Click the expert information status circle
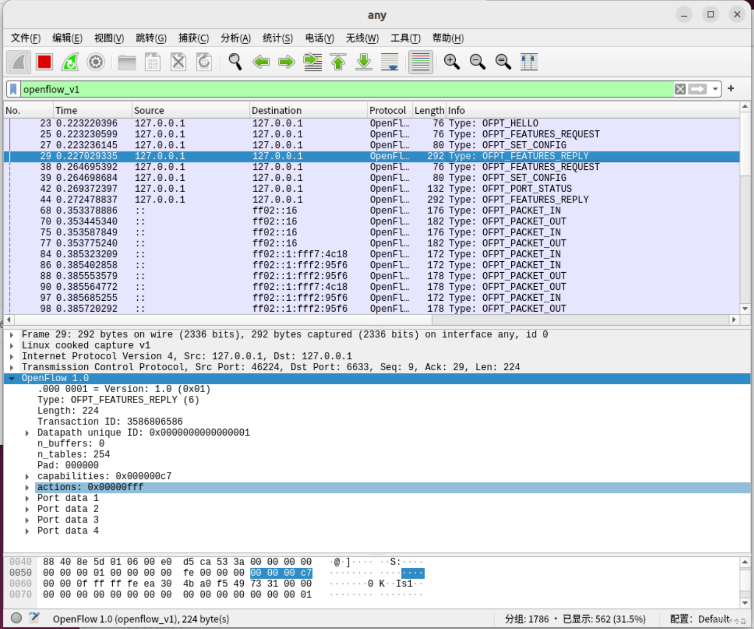The image size is (754, 629). (16, 618)
